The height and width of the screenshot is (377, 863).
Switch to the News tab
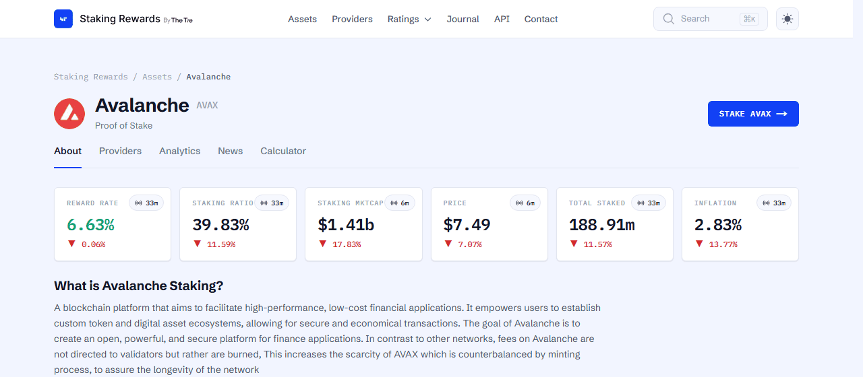pos(230,151)
